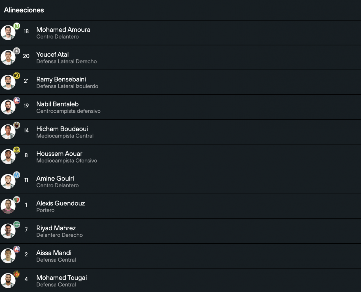Screen dimensions: 361x292
Task: Open Aissa Mandi's player photo
Action: click(x=8, y=256)
